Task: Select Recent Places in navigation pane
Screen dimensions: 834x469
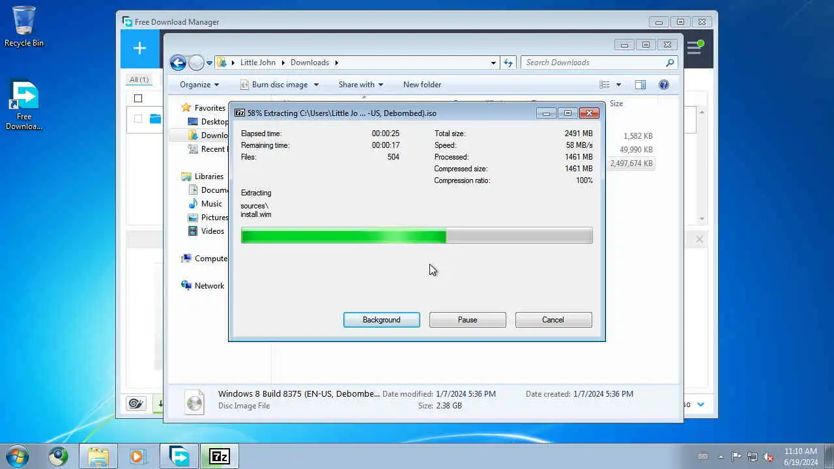Action: [207, 149]
